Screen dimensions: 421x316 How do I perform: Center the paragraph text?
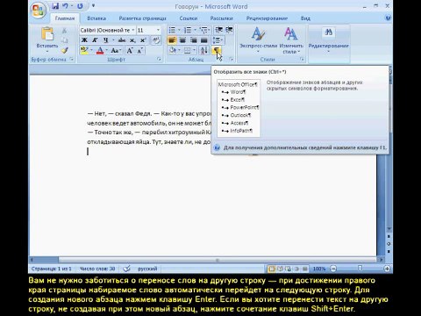182,40
